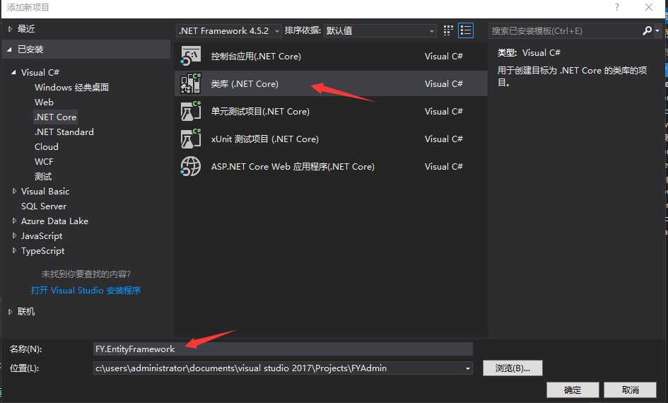Select Windows 经典桌面 category
The image size is (668, 403).
(x=71, y=88)
